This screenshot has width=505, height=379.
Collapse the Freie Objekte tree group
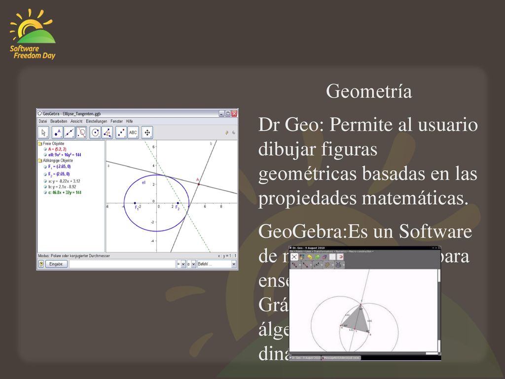[x=40, y=144]
